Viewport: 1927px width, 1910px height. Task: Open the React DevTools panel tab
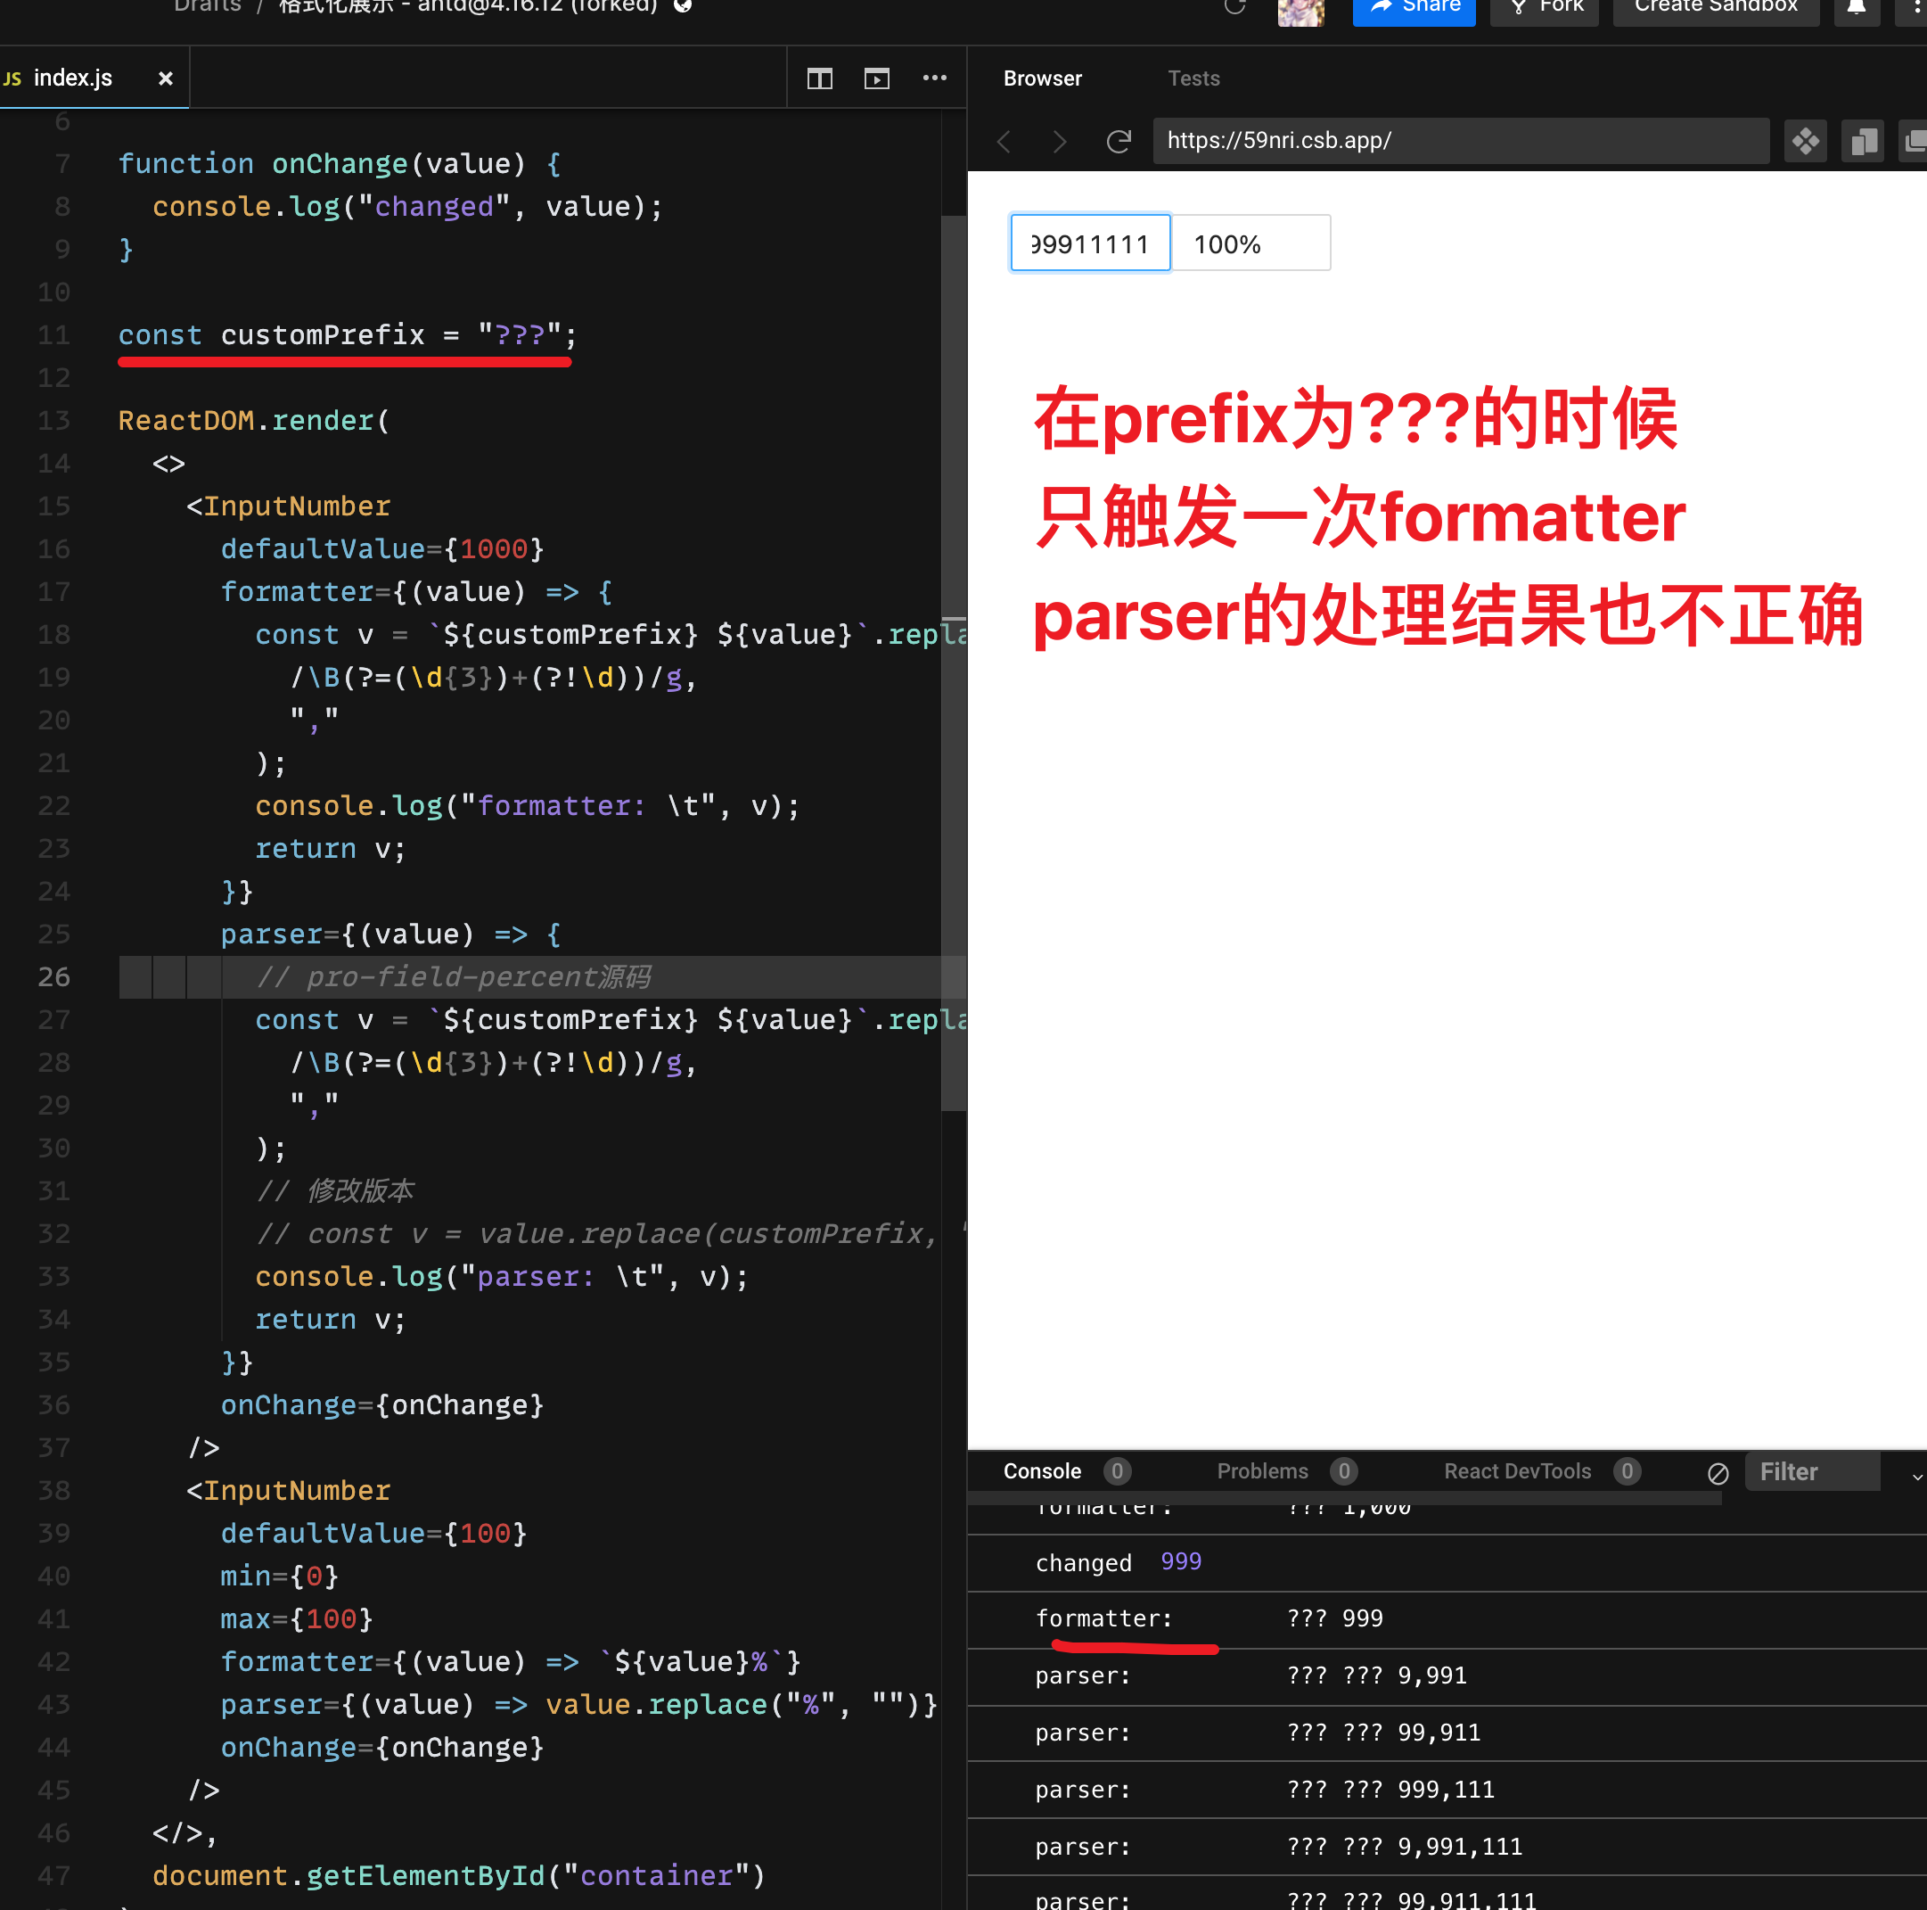tap(1517, 1471)
